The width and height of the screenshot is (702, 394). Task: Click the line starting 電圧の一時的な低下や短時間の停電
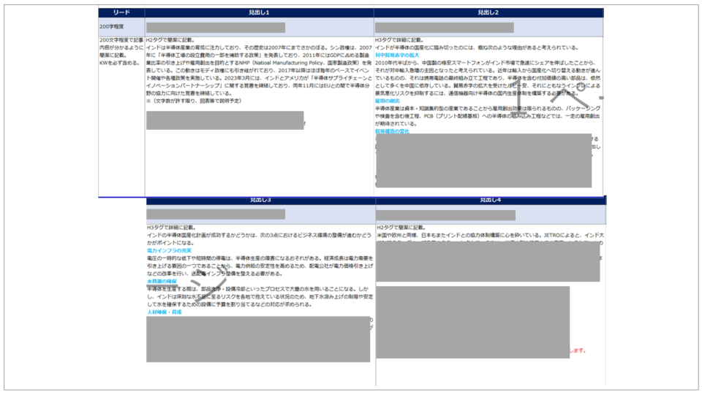260,258
